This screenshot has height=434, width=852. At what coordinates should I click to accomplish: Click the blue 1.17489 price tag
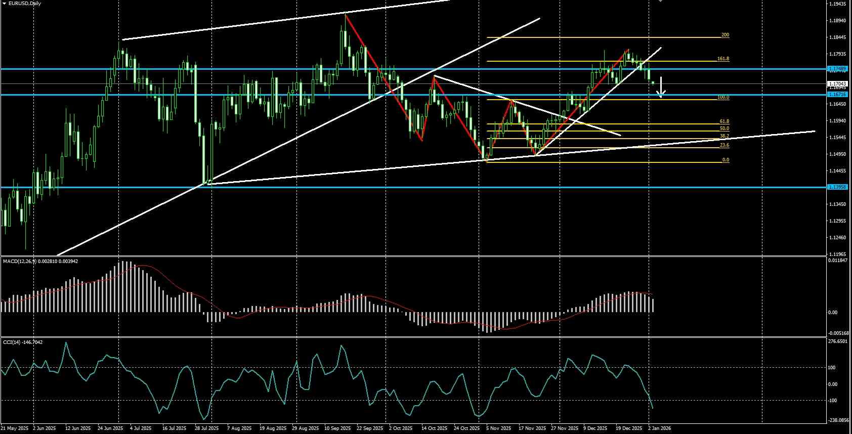coord(837,68)
